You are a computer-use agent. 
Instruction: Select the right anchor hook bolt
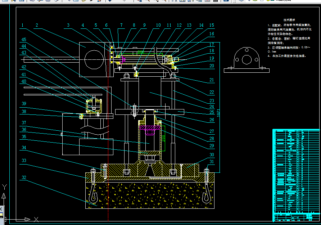(x=207, y=187)
